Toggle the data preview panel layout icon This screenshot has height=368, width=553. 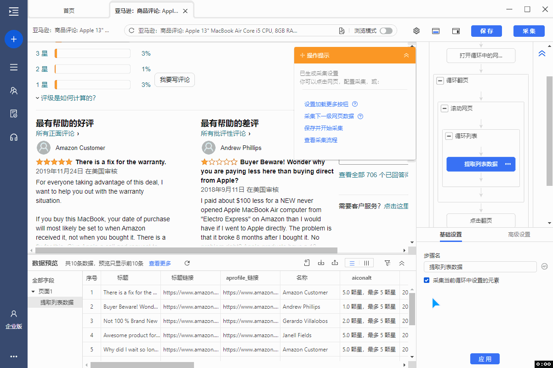pyautogui.click(x=436, y=31)
